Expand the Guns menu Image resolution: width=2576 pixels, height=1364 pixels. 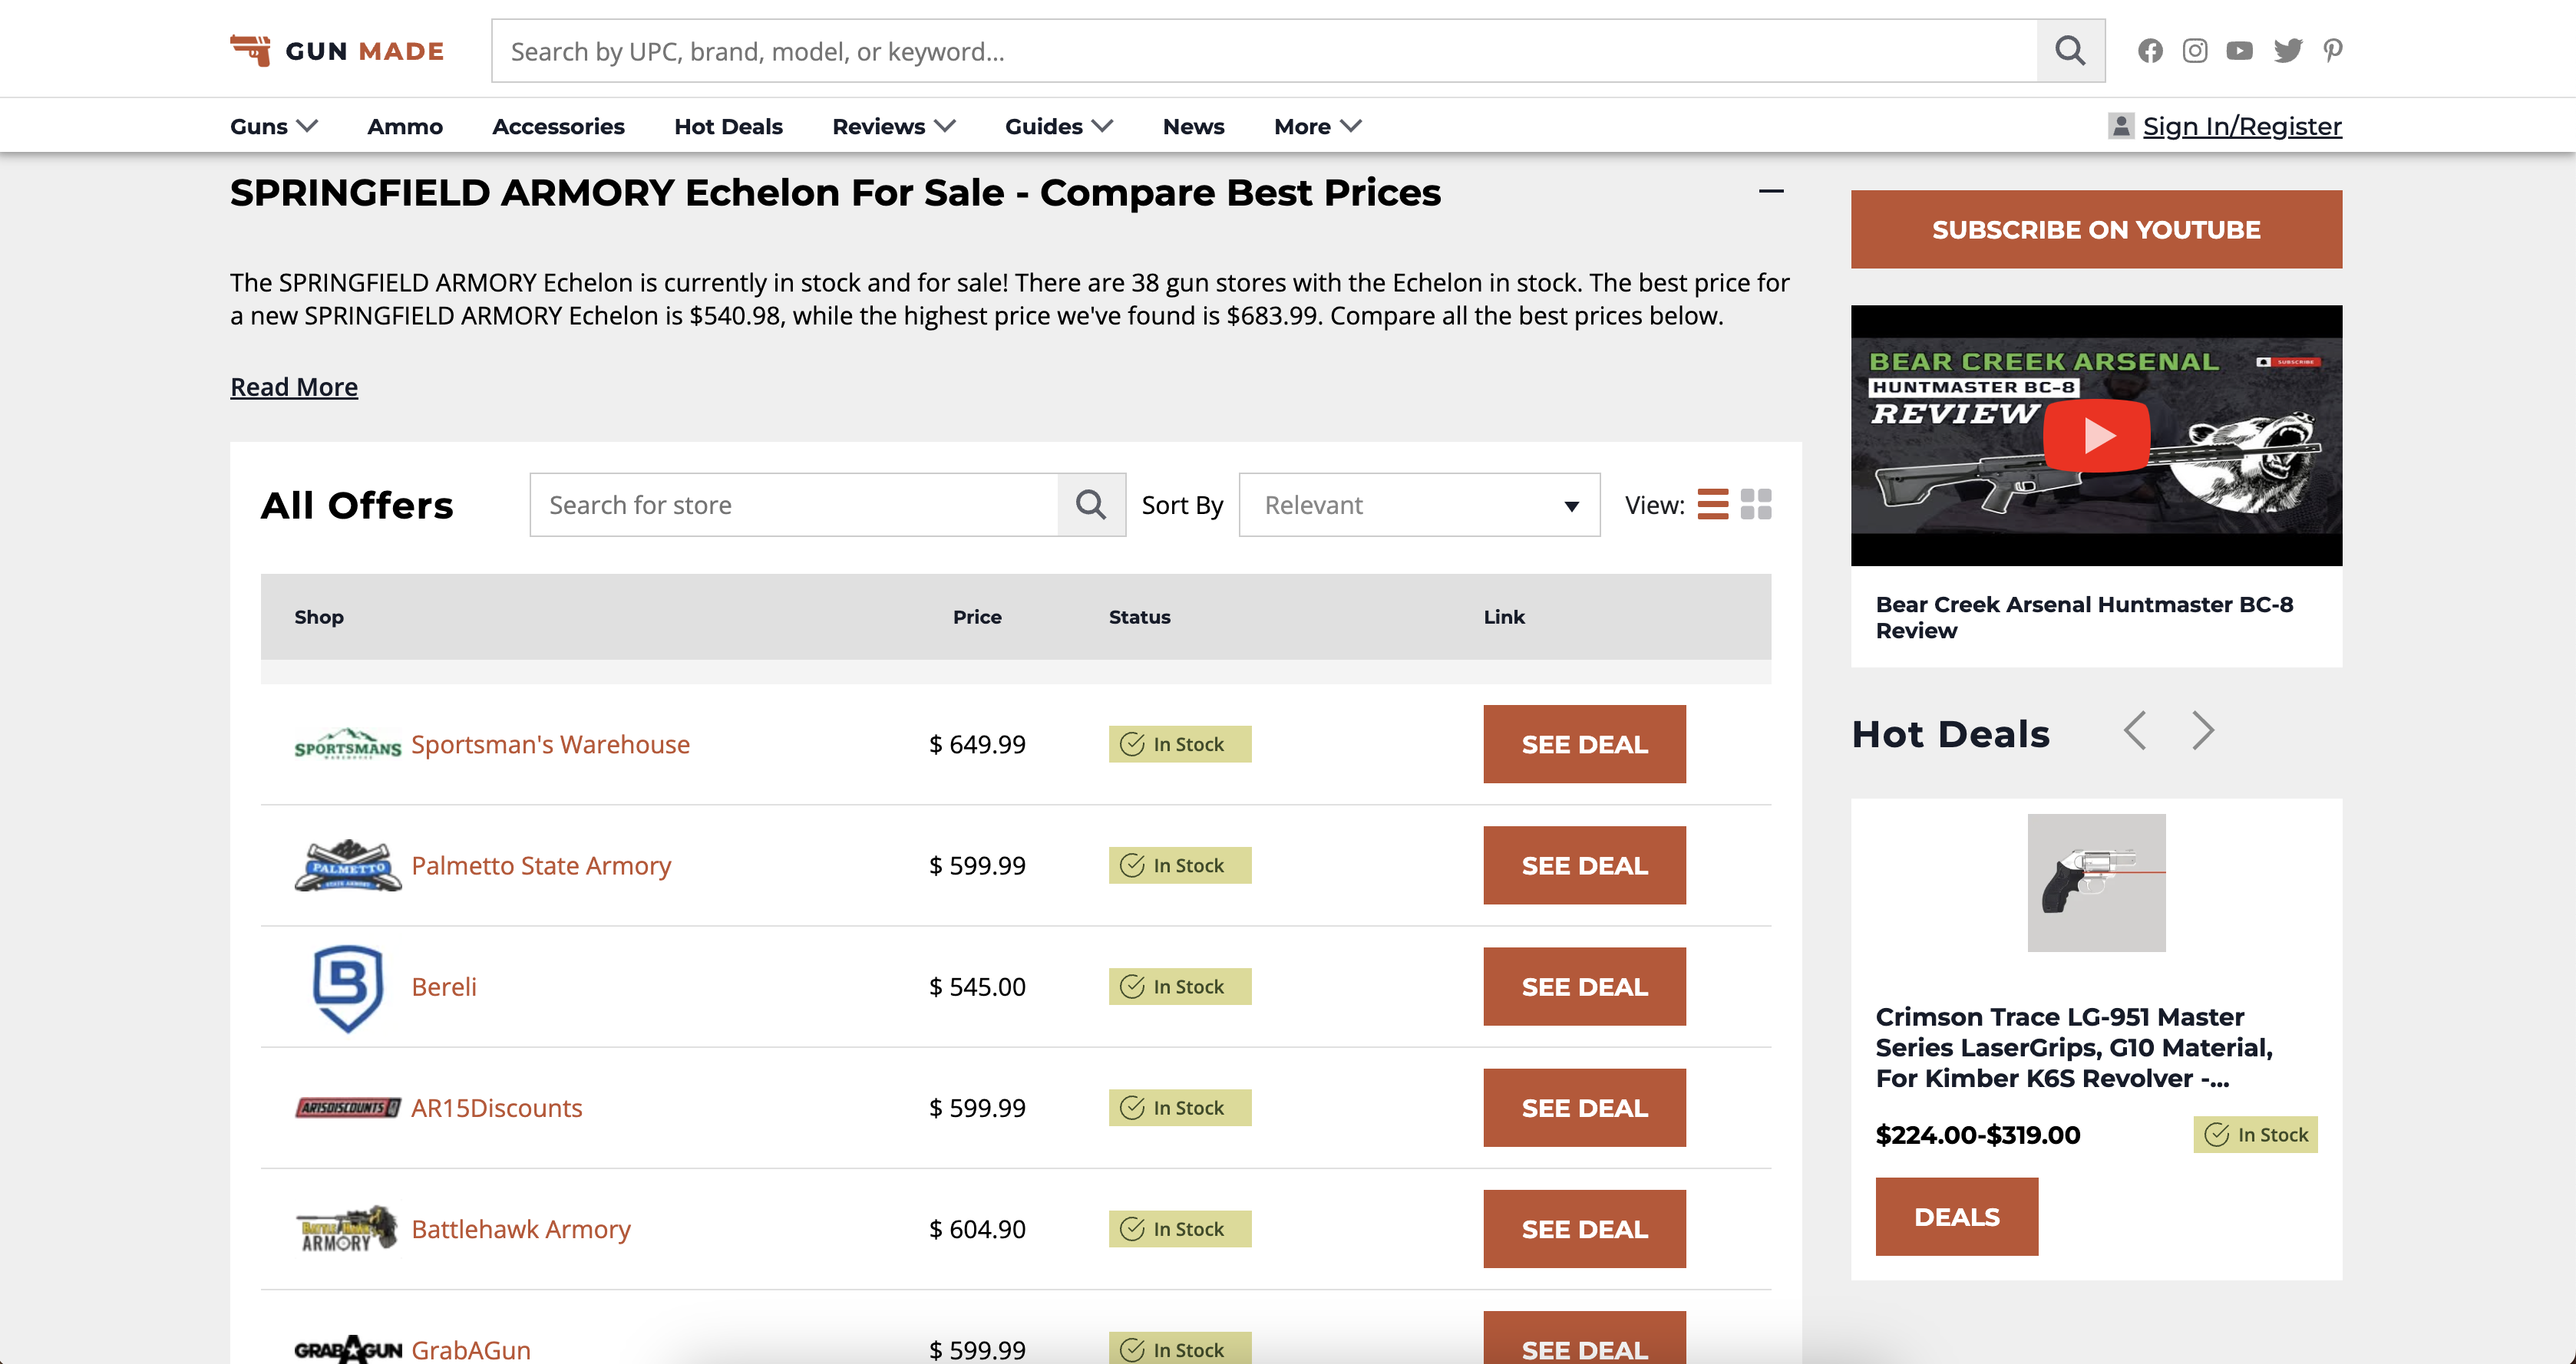[274, 126]
